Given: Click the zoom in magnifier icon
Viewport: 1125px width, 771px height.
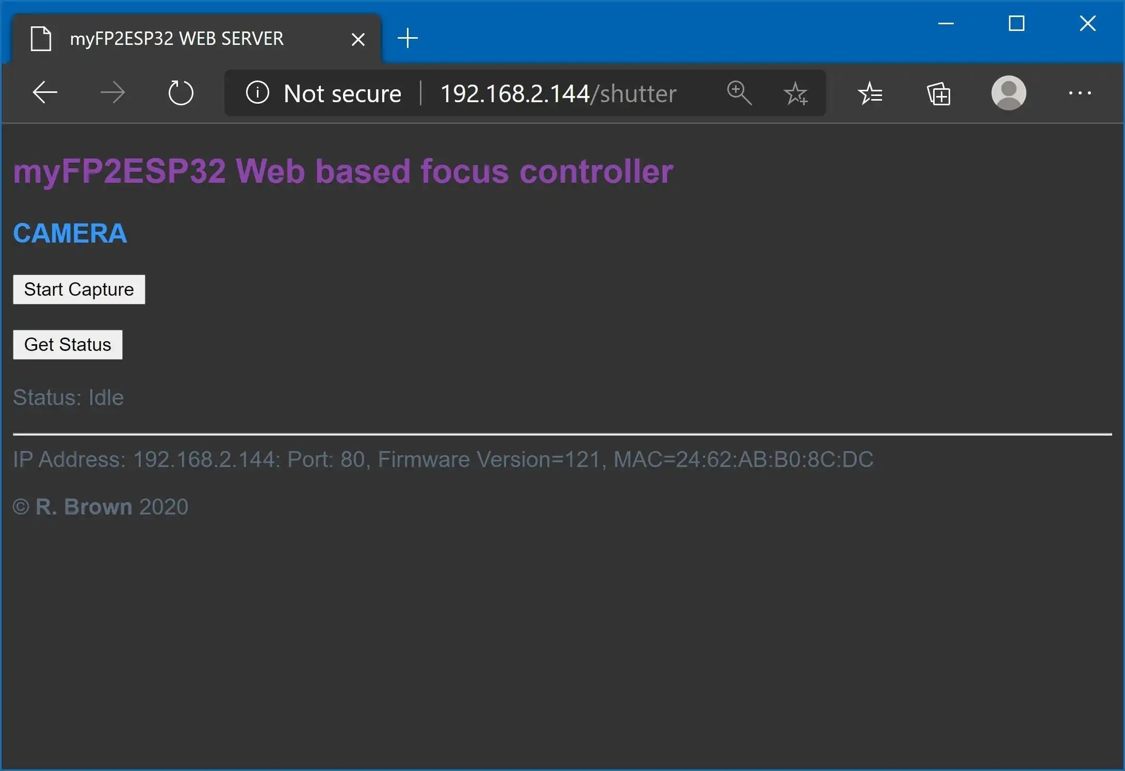Looking at the screenshot, I should click(738, 92).
